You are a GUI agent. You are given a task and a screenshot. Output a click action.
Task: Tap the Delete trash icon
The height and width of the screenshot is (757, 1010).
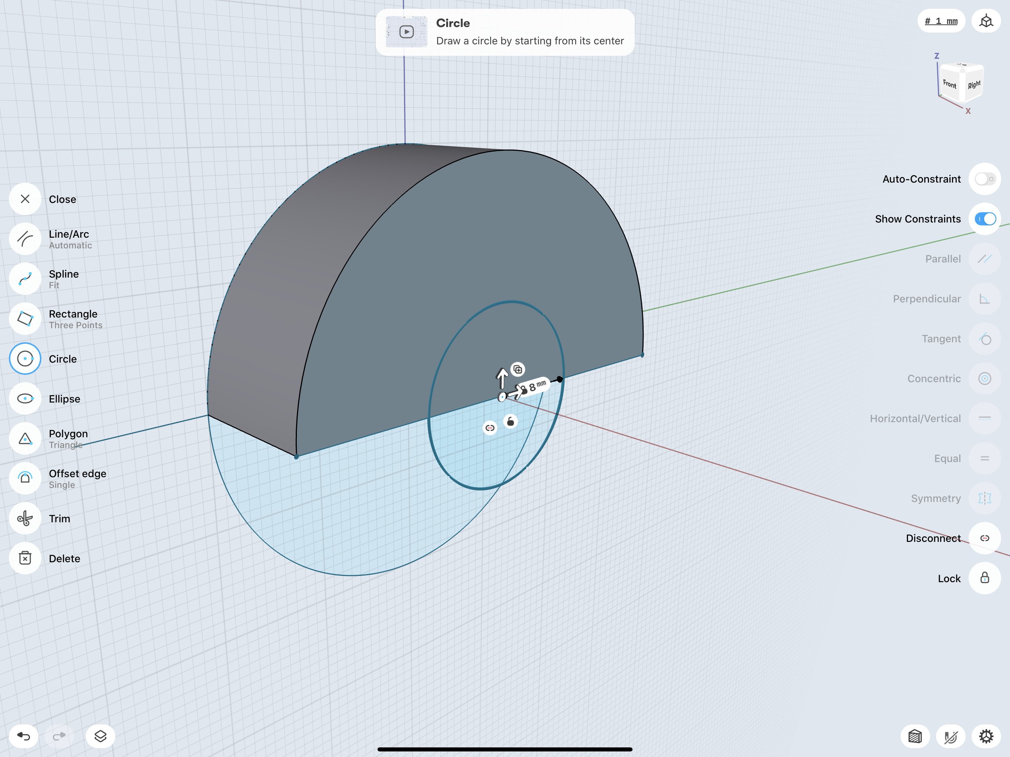[25, 559]
